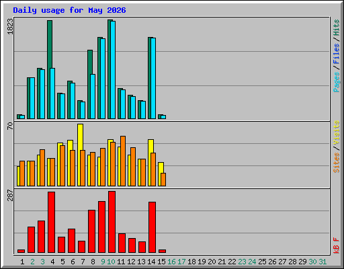Viewport: 344px width, 269px height.
Task: Select day 5 on the x-axis
Action: 62,262
